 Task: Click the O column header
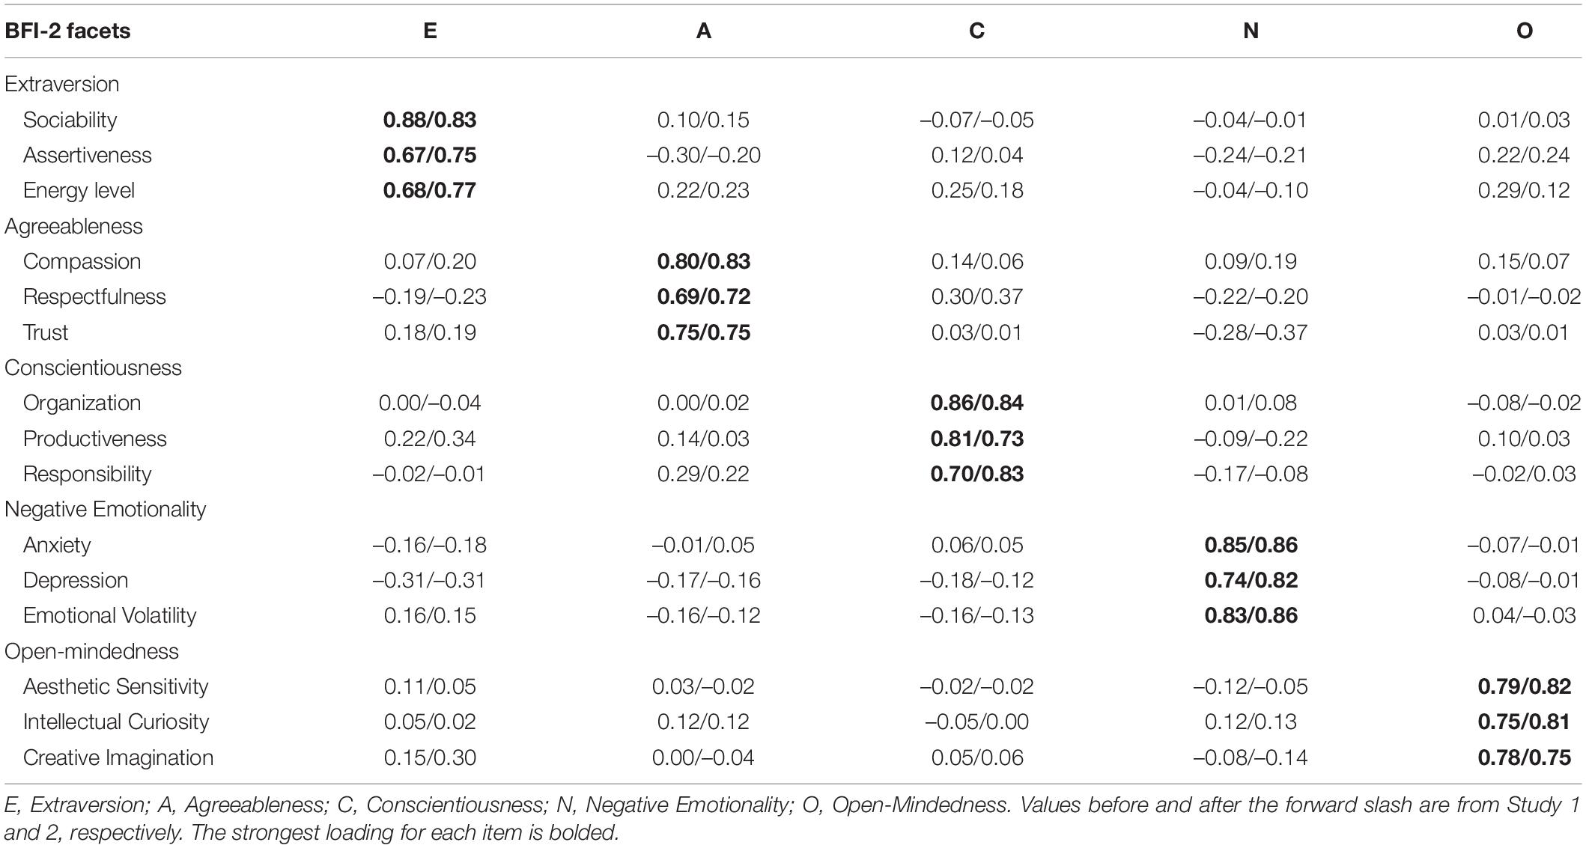pos(1524,31)
